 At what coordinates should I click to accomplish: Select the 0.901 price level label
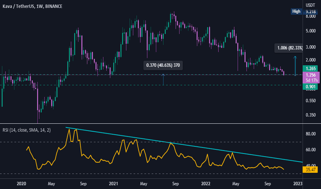tap(310, 87)
